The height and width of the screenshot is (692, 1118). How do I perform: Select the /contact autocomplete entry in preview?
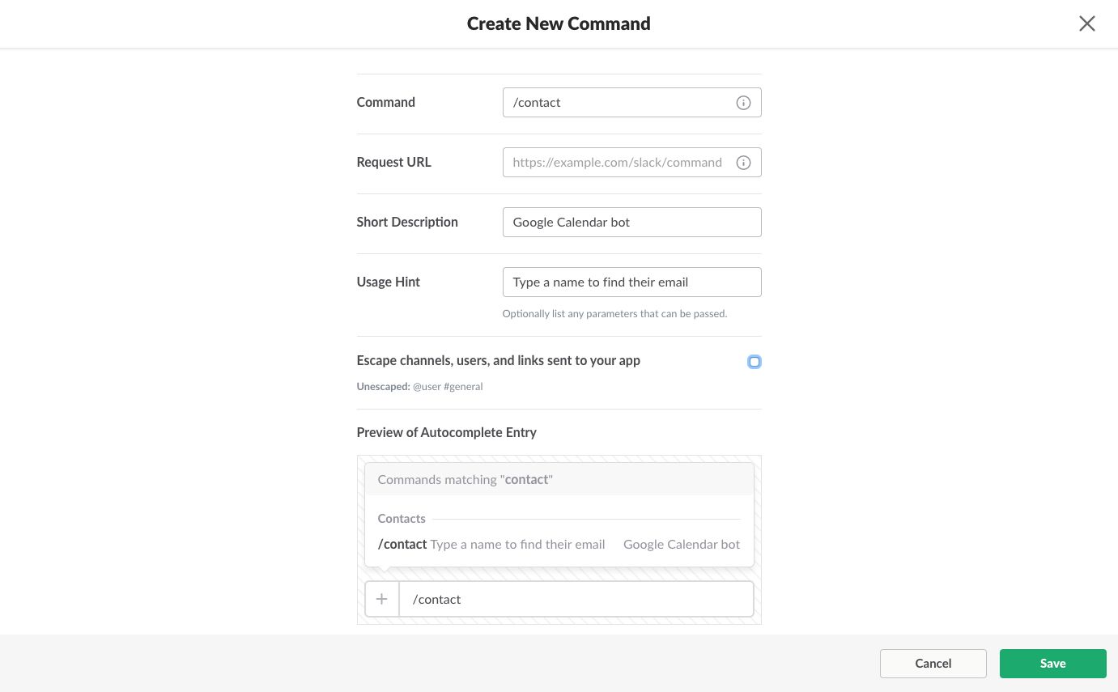click(403, 545)
